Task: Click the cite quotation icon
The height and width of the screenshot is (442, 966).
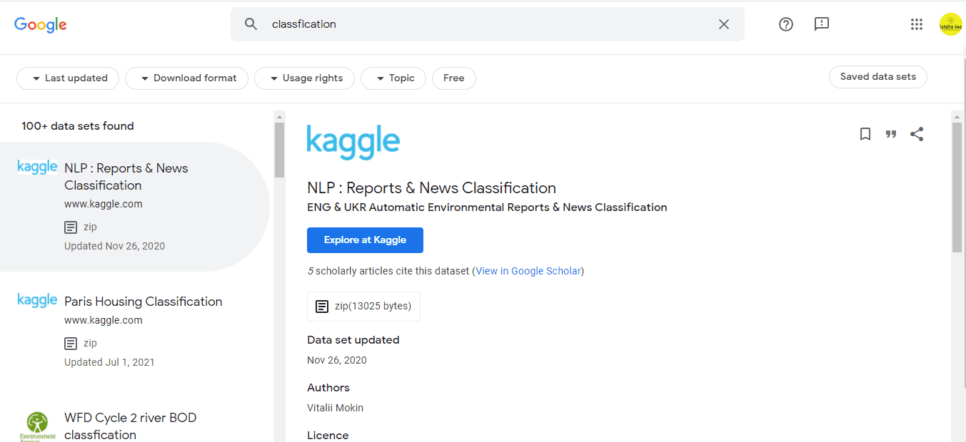Action: (x=891, y=134)
